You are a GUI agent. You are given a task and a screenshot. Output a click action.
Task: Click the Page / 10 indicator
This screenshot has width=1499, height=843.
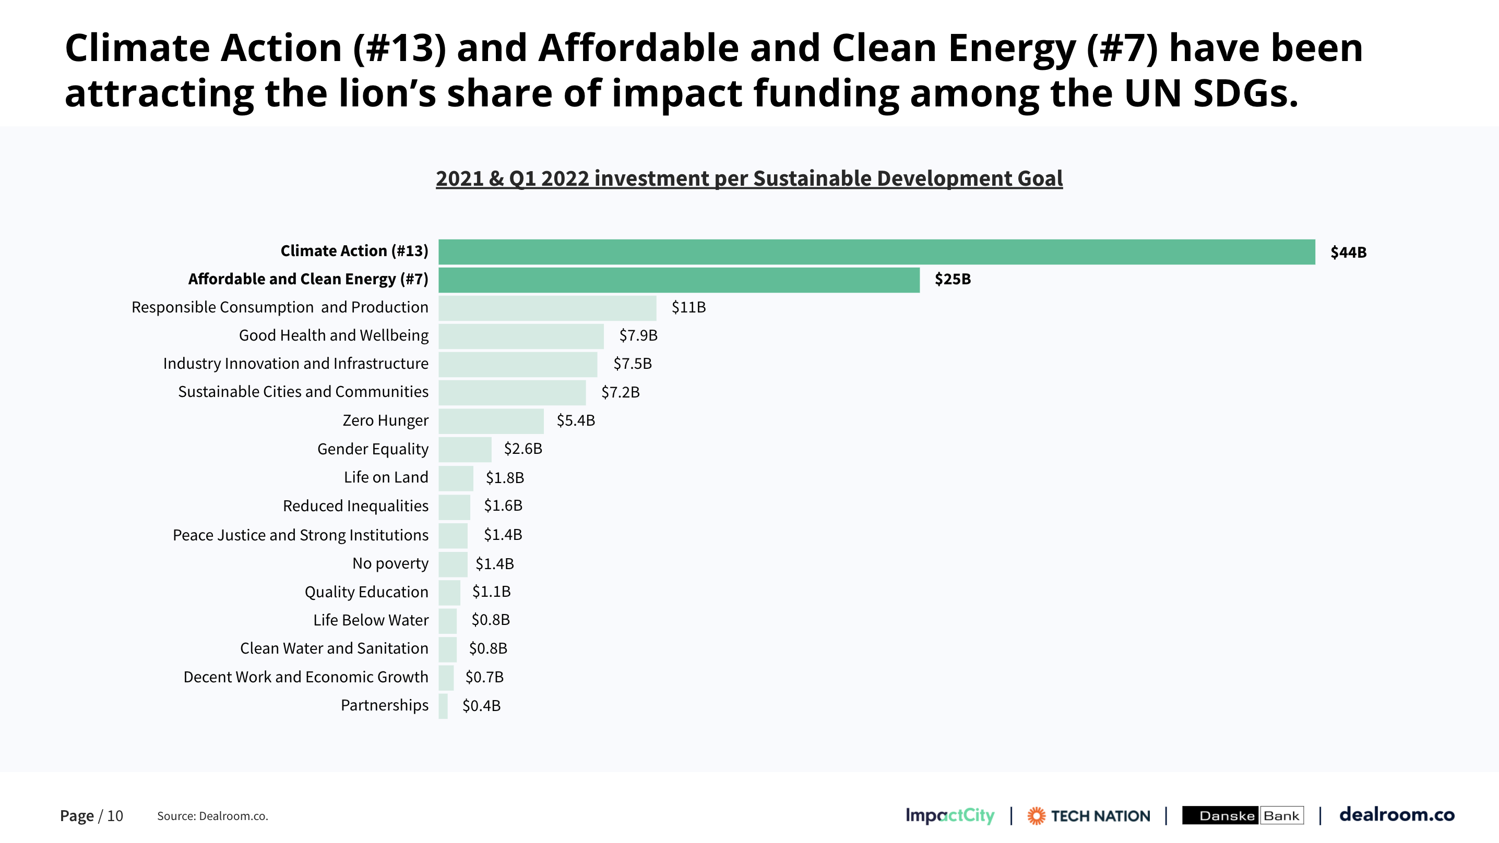tap(91, 816)
